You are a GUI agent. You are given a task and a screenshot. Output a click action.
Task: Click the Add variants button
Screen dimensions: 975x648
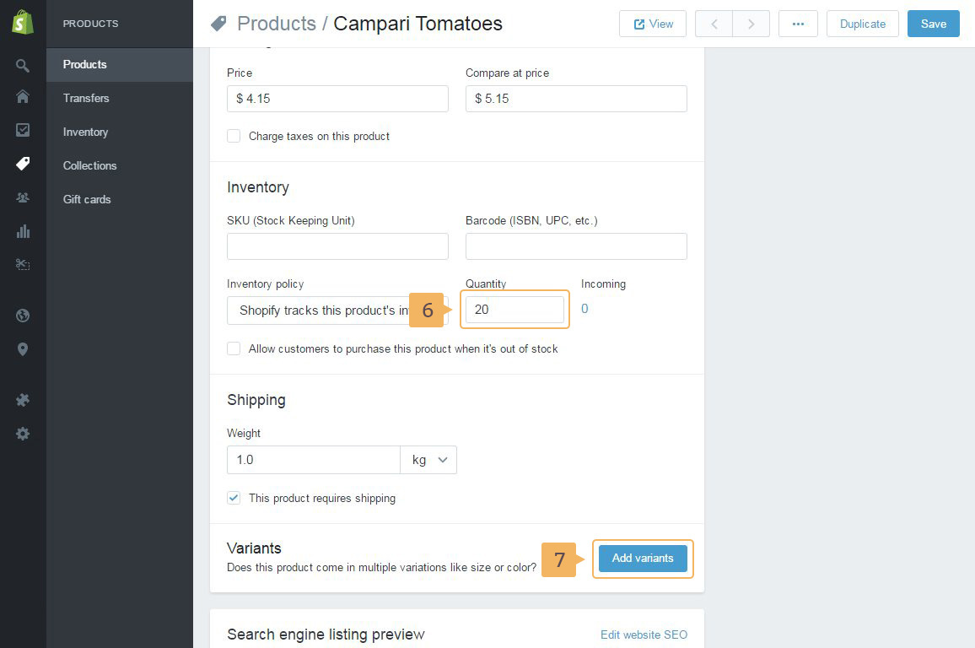tap(643, 559)
